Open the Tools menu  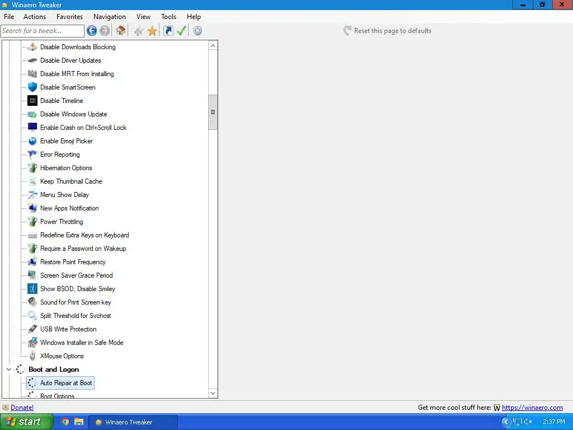169,17
